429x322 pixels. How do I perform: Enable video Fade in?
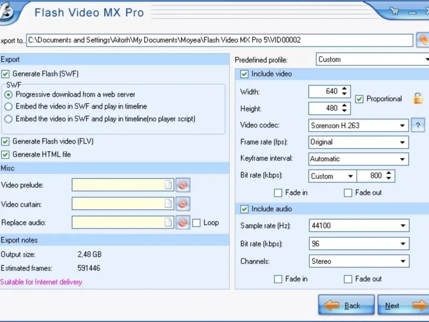point(278,193)
